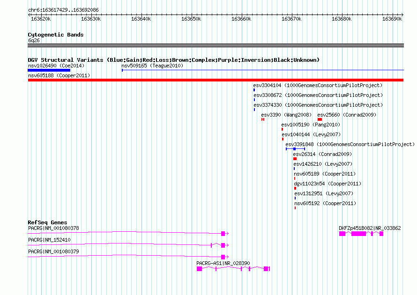Select the blue nsv1026490 gain bar
The height and width of the screenshot is (295, 417).
point(49,70)
